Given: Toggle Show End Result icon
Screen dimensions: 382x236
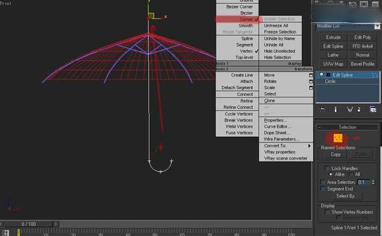Looking at the screenshot, I should coord(336,109).
